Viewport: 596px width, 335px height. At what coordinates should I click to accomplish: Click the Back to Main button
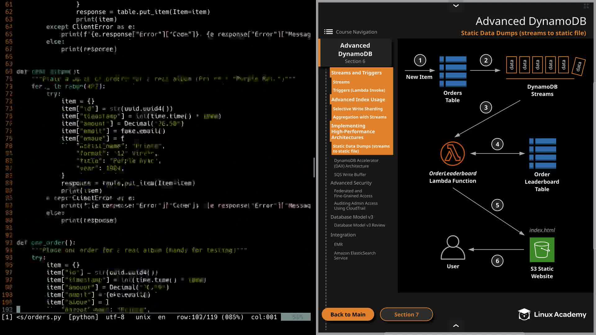tap(348, 315)
